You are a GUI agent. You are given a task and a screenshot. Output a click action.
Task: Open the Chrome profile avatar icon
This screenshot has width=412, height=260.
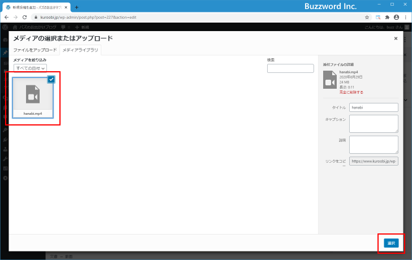(x=396, y=18)
